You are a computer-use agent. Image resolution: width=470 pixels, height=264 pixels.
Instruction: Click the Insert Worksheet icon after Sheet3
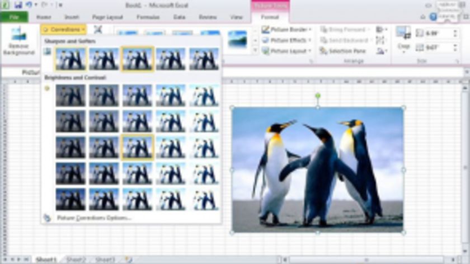tap(128, 260)
